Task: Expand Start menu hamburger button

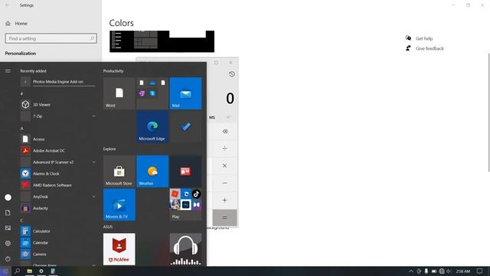Action: pos(8,71)
